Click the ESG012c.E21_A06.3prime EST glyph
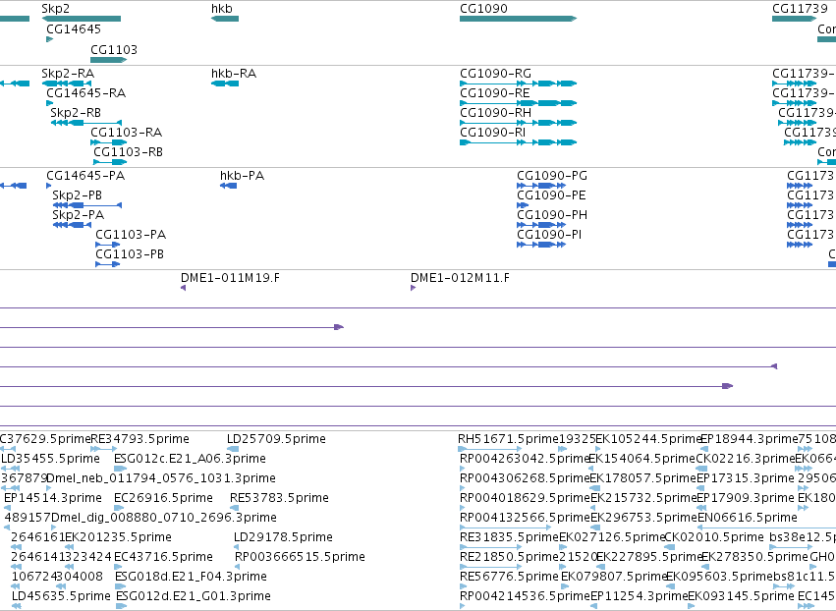The image size is (836, 611). coord(121,469)
